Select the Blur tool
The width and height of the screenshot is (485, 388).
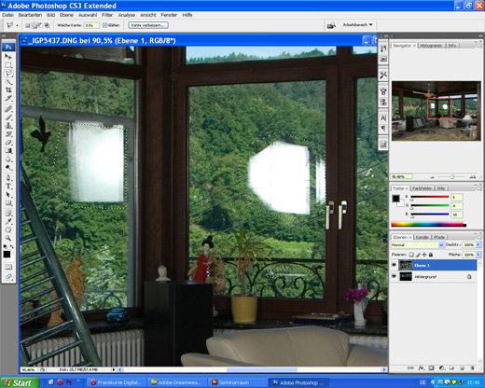(x=8, y=159)
